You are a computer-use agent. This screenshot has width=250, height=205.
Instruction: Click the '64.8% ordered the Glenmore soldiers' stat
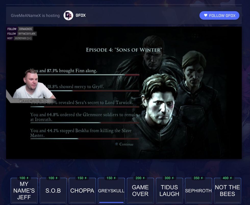pos(84,117)
